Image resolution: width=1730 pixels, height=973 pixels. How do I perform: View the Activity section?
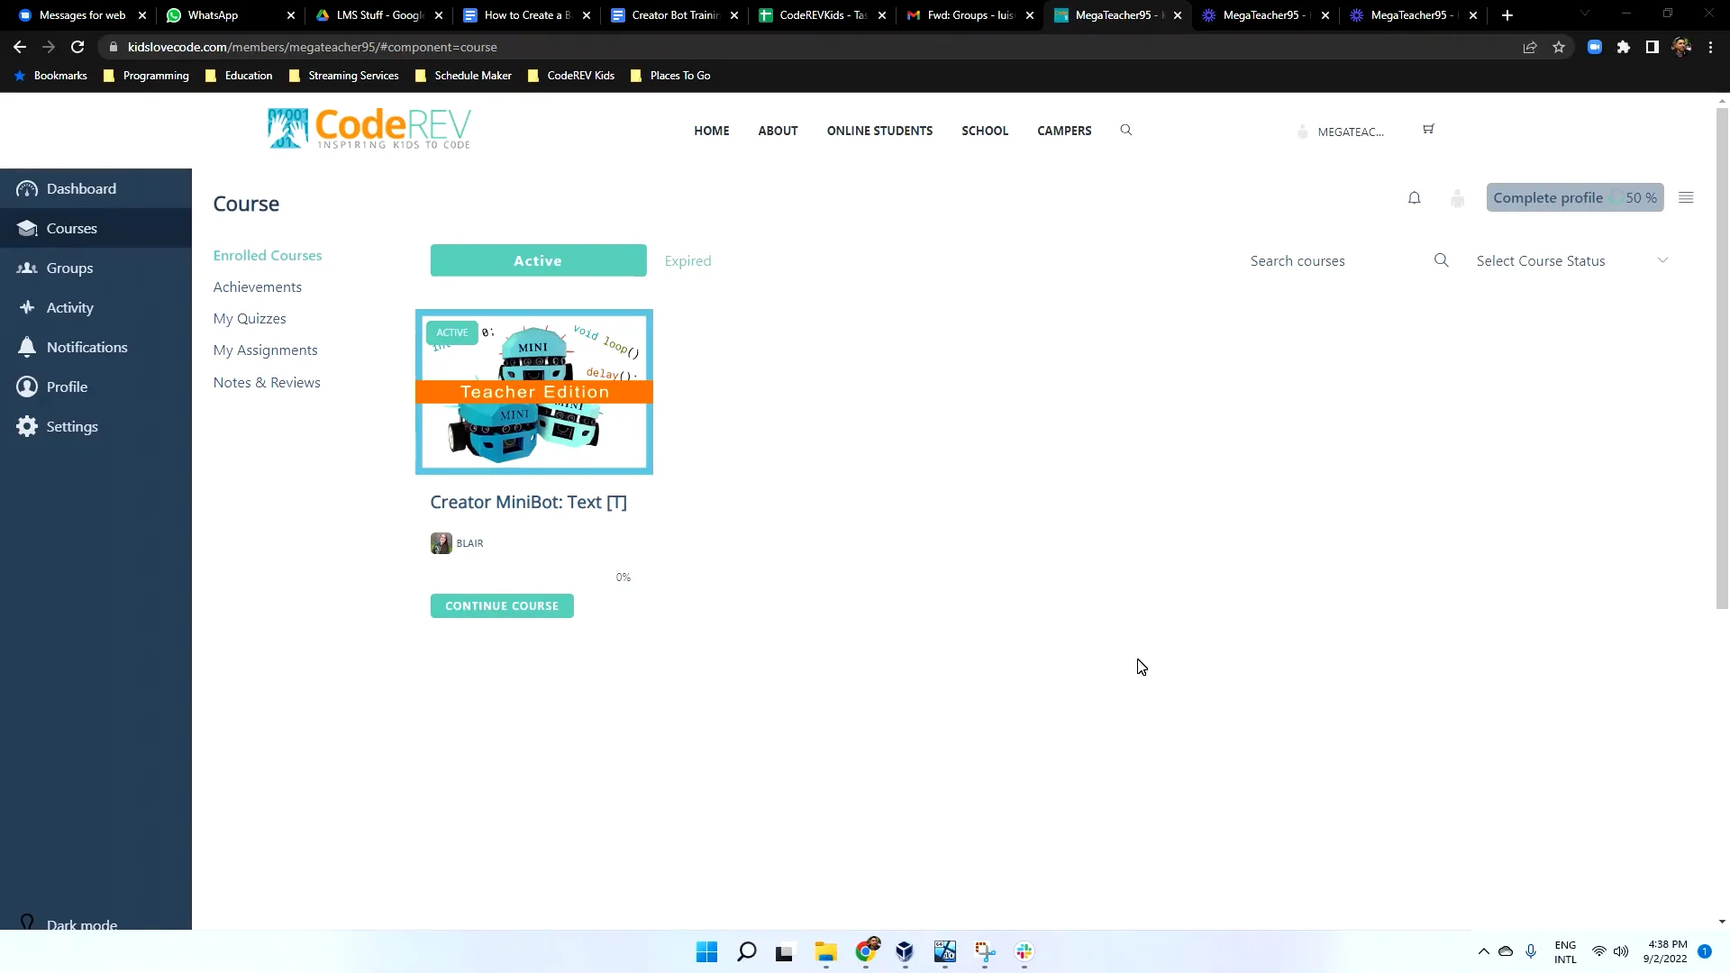70,307
